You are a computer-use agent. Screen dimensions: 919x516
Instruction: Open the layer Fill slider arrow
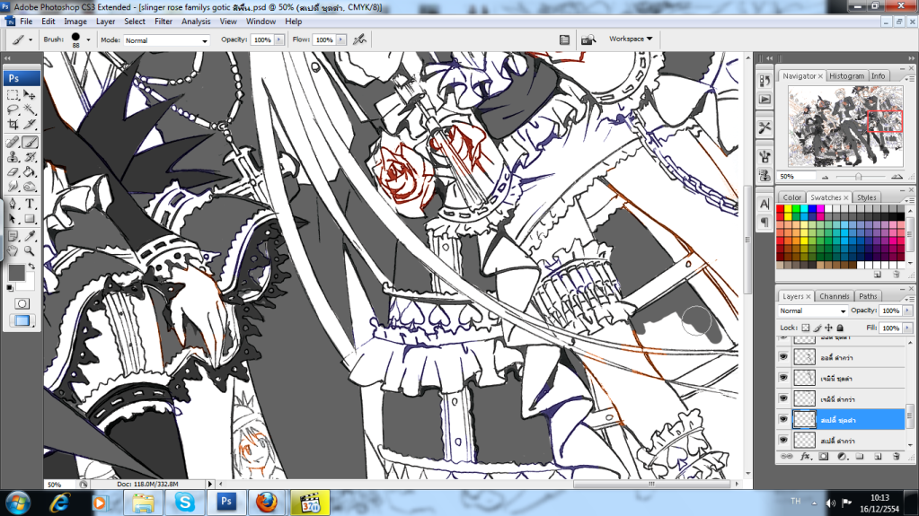point(907,328)
